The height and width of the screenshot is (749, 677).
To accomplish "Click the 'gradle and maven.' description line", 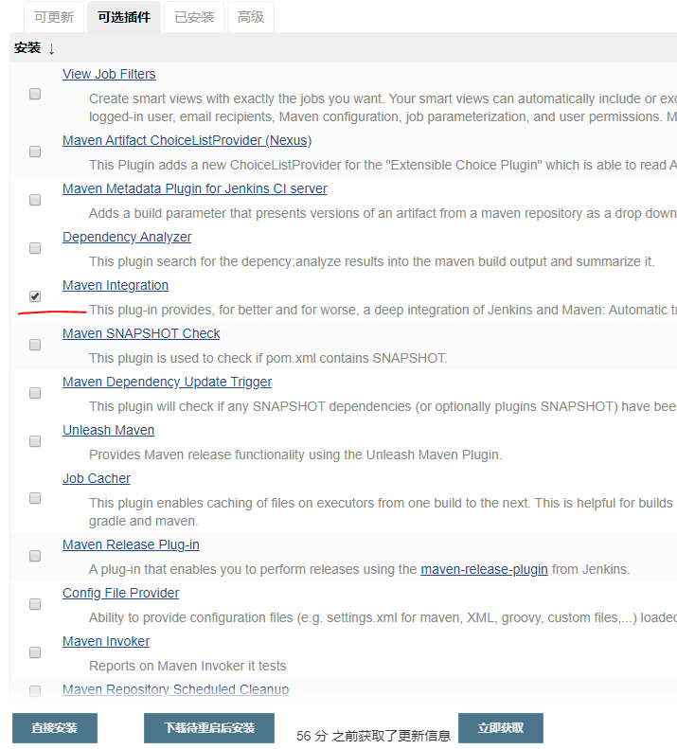I will coord(143,521).
